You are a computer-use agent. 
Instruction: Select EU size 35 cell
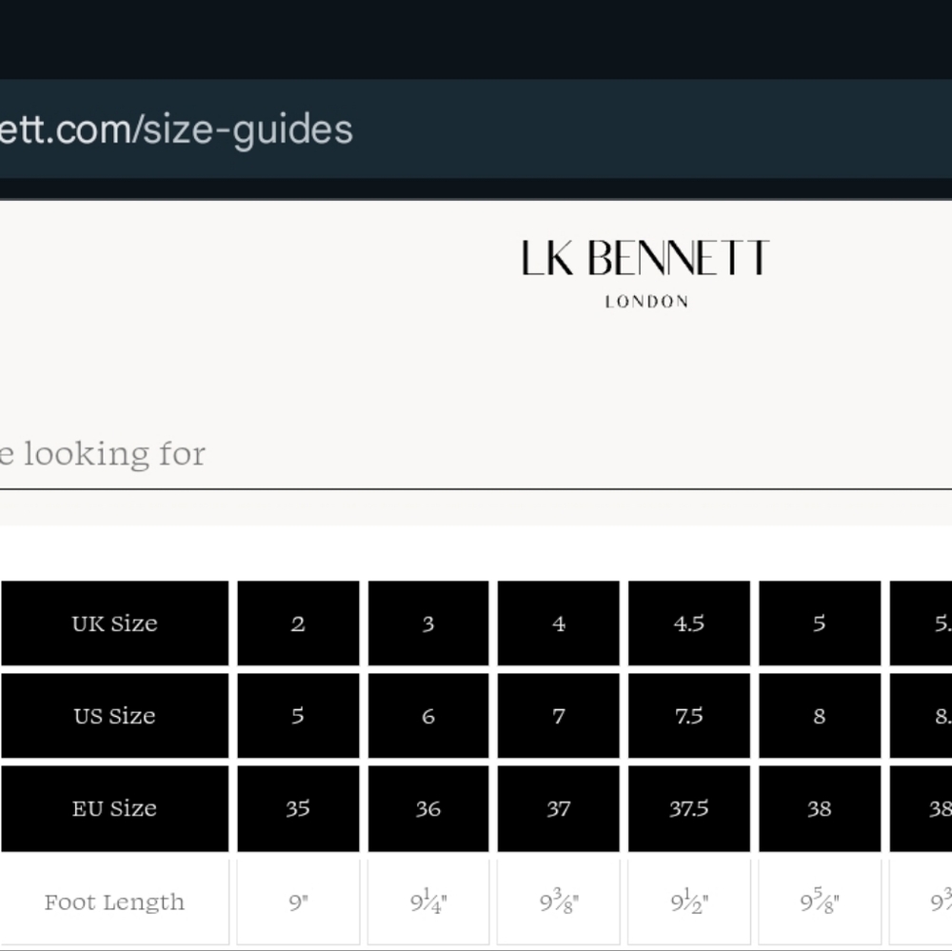click(298, 808)
